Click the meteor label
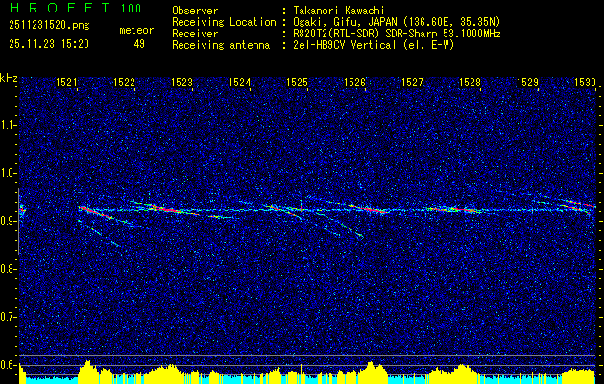 coord(136,30)
